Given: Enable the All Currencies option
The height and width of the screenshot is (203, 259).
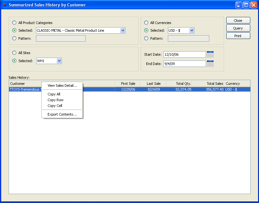Looking at the screenshot, I should tap(146, 23).
